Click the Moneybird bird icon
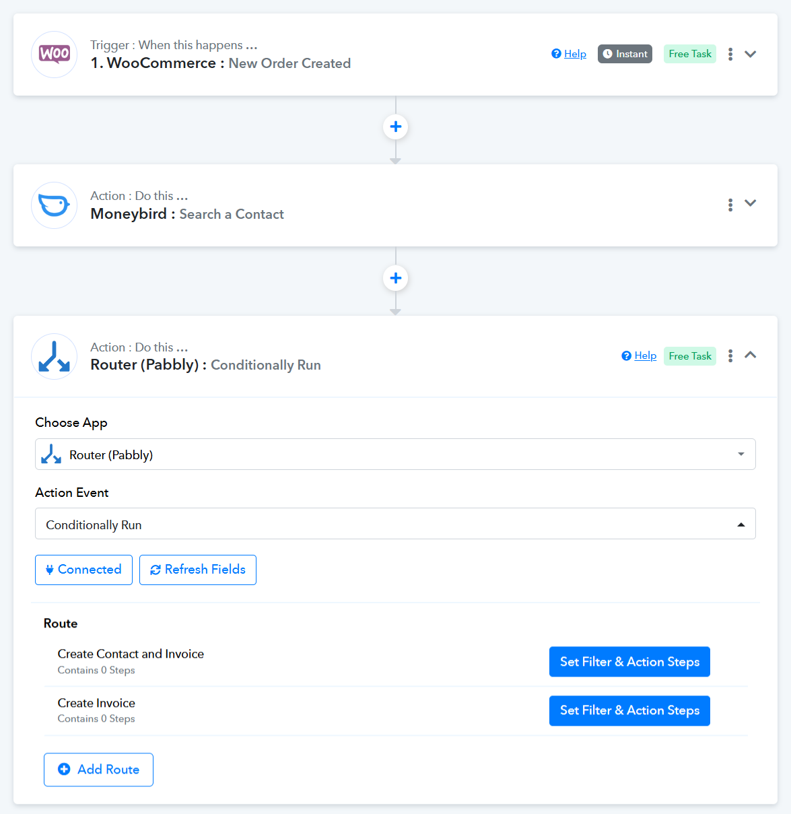 pos(55,205)
